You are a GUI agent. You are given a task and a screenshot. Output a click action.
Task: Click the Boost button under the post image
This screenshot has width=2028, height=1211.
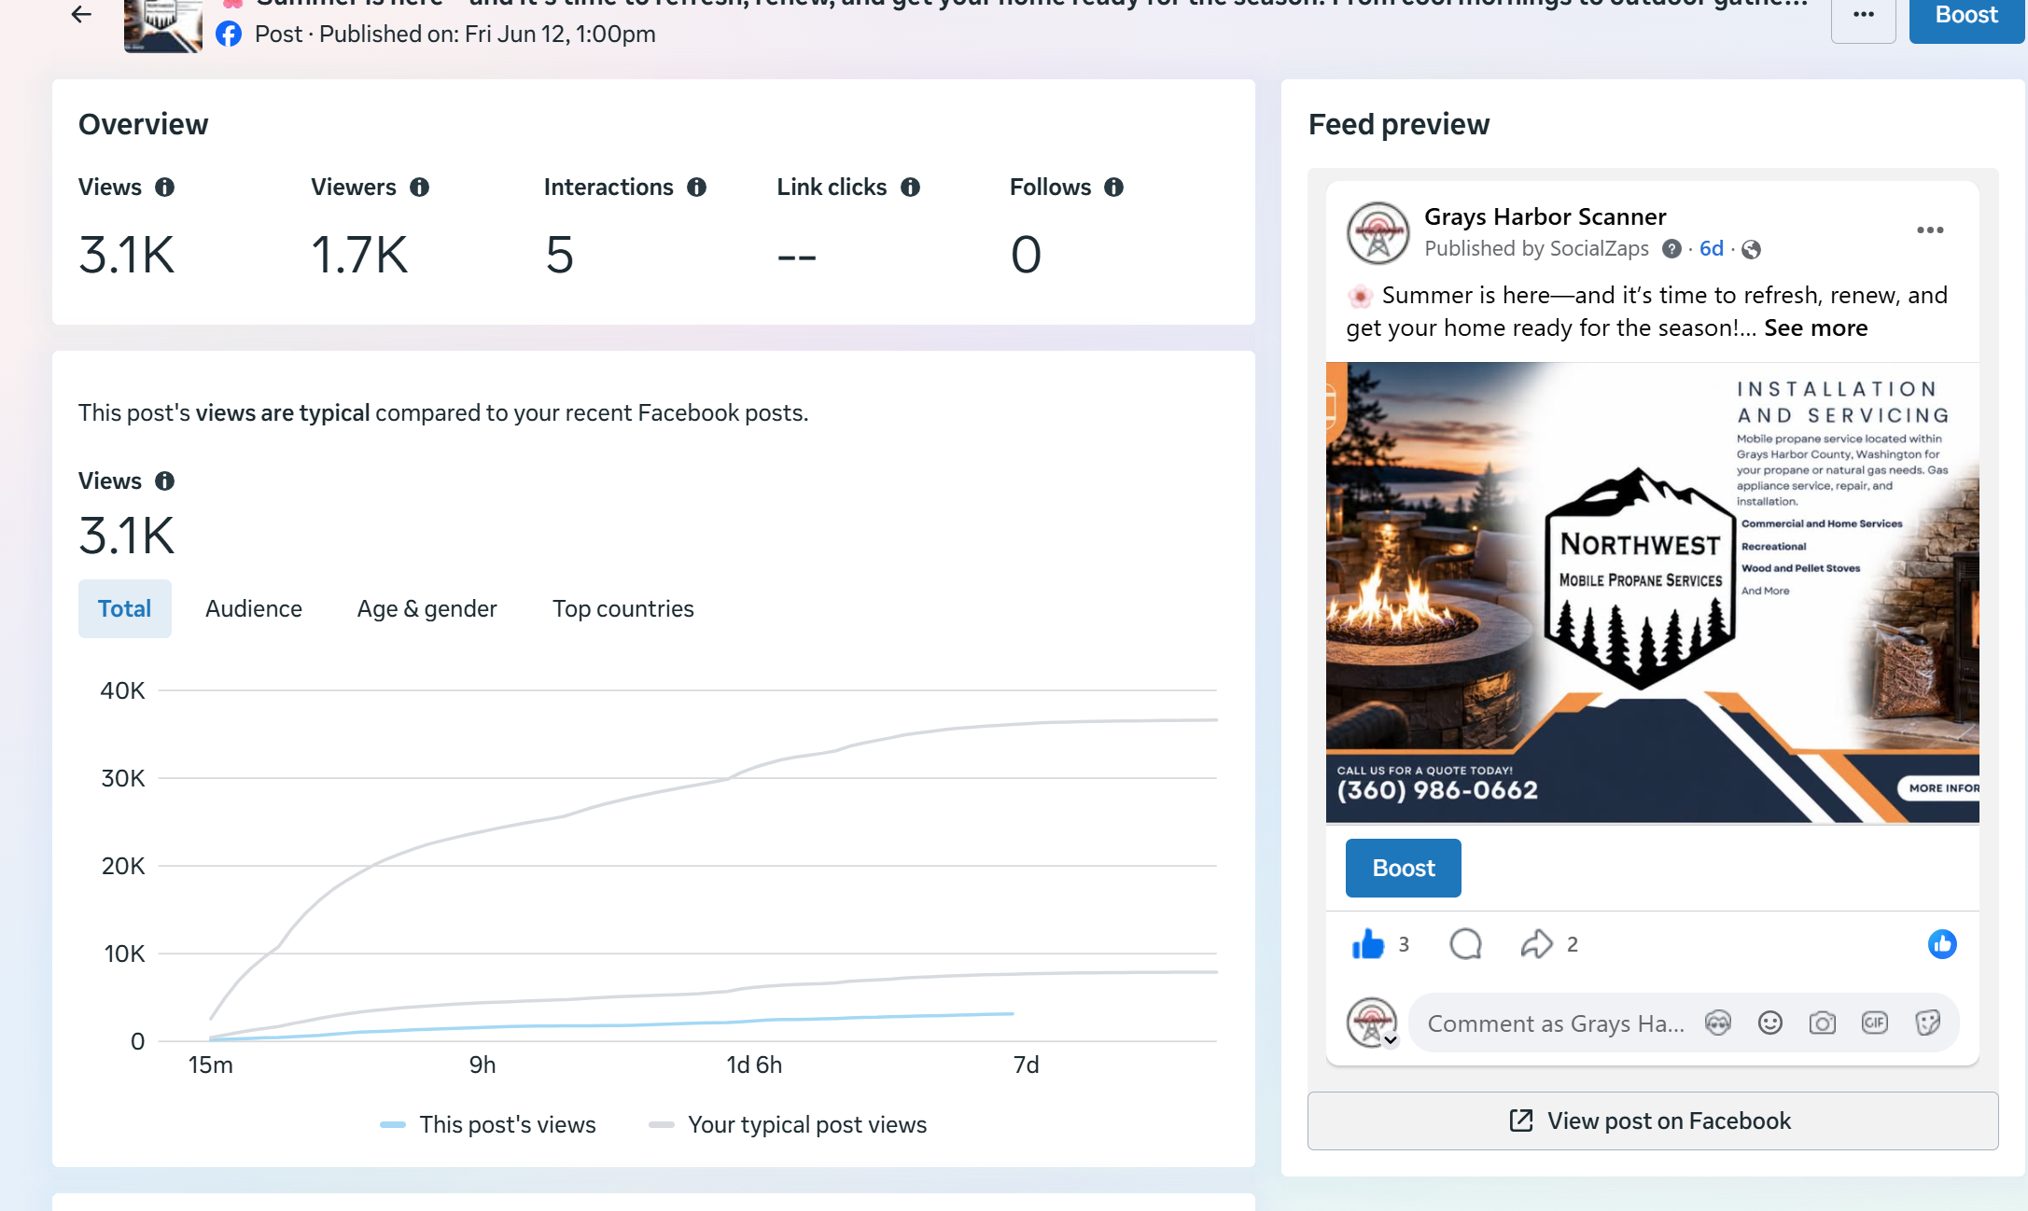(x=1404, y=869)
